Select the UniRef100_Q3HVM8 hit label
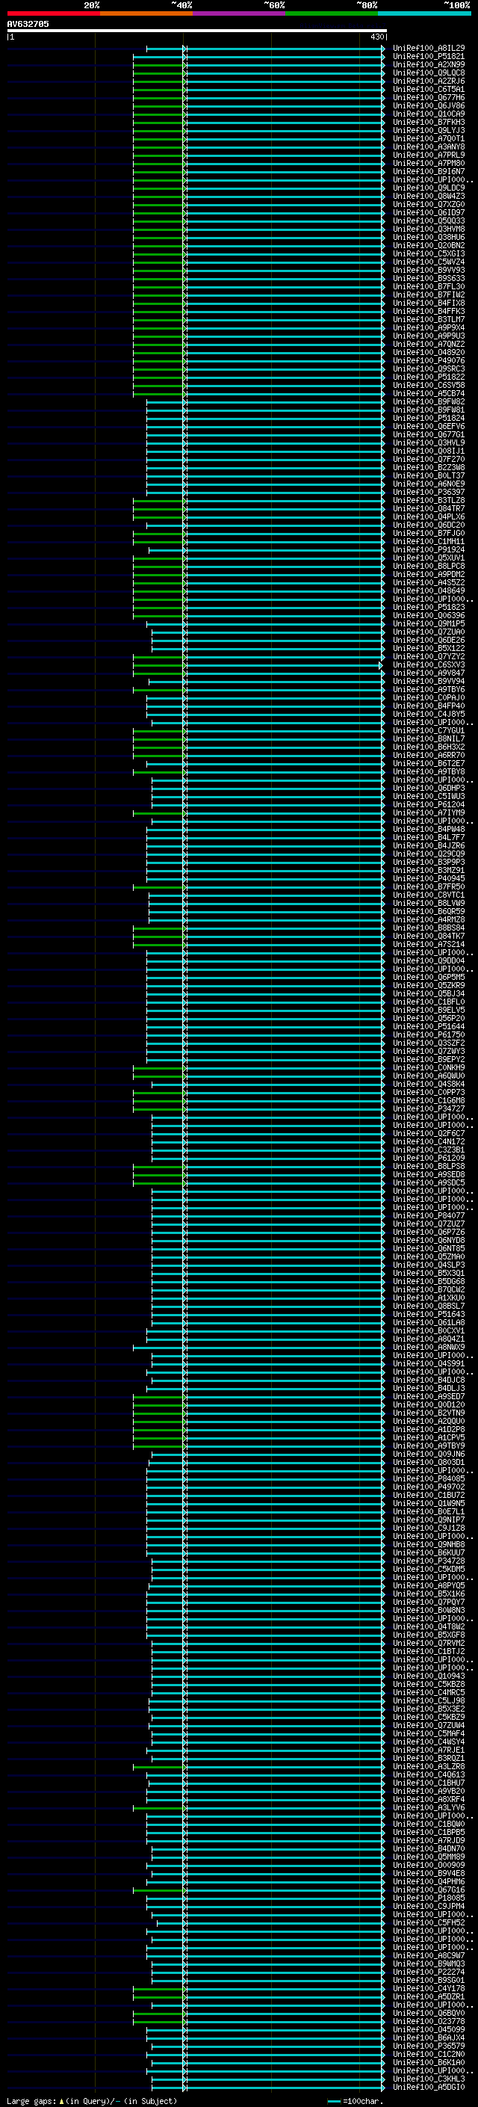The image size is (478, 2107). coord(428,229)
